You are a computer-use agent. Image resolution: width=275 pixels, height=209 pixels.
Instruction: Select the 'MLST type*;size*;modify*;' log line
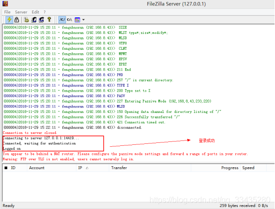[x=86, y=33]
